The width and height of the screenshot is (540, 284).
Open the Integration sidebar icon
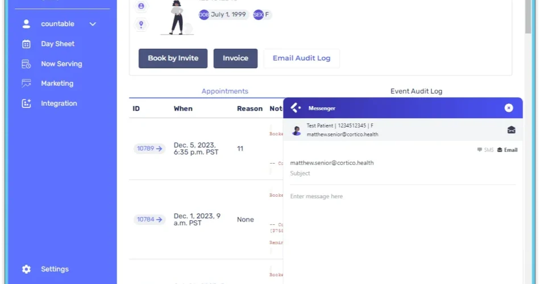(26, 103)
